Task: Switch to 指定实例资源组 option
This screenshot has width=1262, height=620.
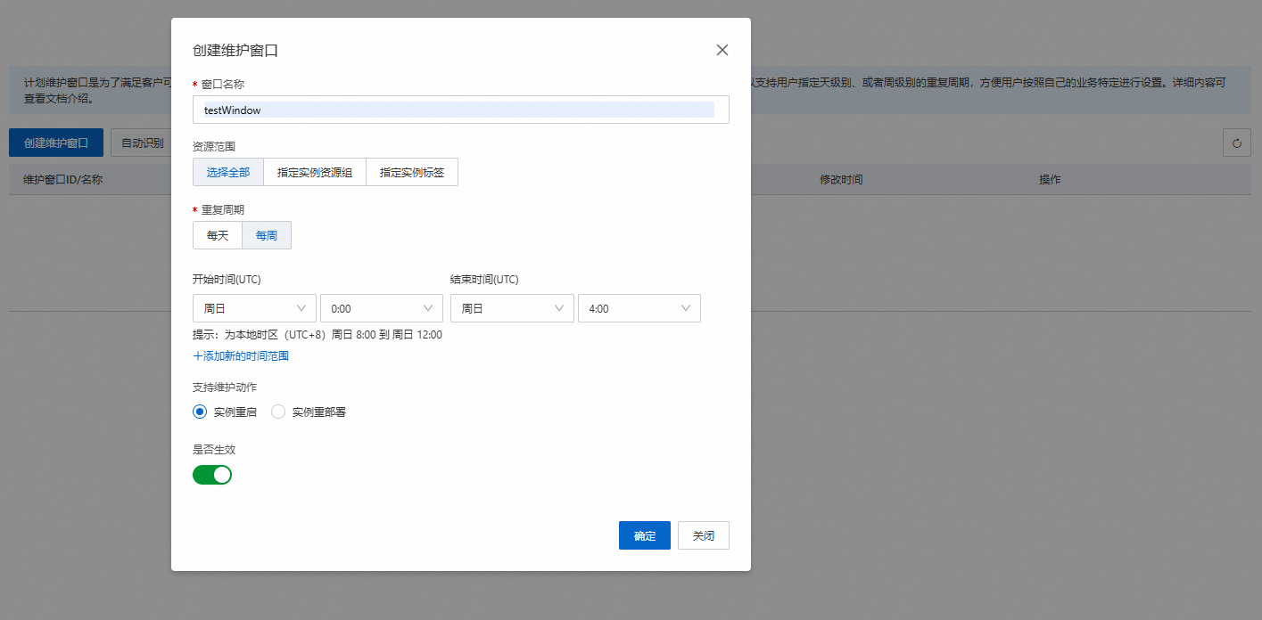Action: click(315, 172)
